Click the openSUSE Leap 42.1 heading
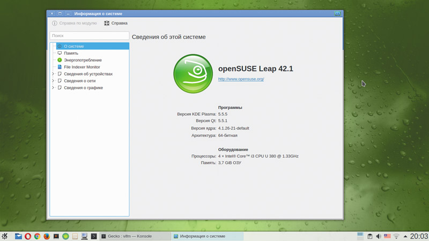429x241 pixels. [x=256, y=69]
